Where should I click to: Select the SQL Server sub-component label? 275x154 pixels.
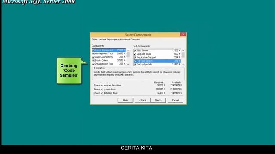[142, 50]
